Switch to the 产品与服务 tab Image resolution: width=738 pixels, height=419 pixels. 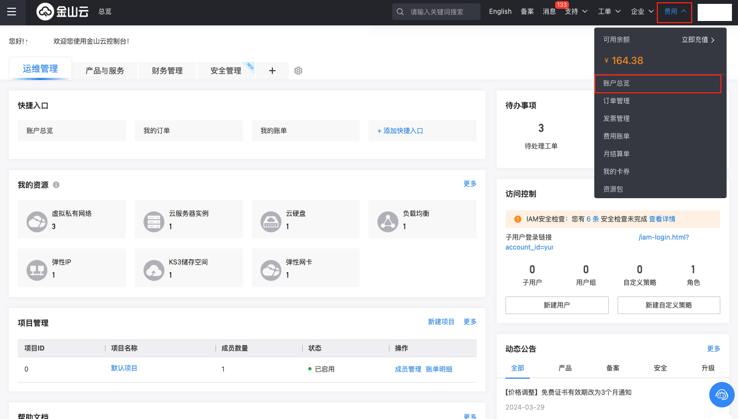tap(104, 71)
